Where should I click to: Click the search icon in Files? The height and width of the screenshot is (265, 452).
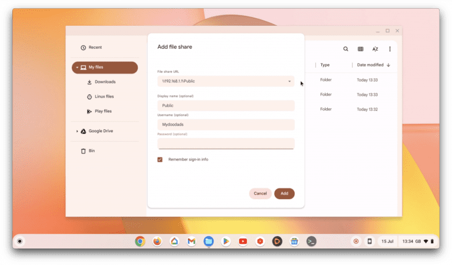point(345,49)
